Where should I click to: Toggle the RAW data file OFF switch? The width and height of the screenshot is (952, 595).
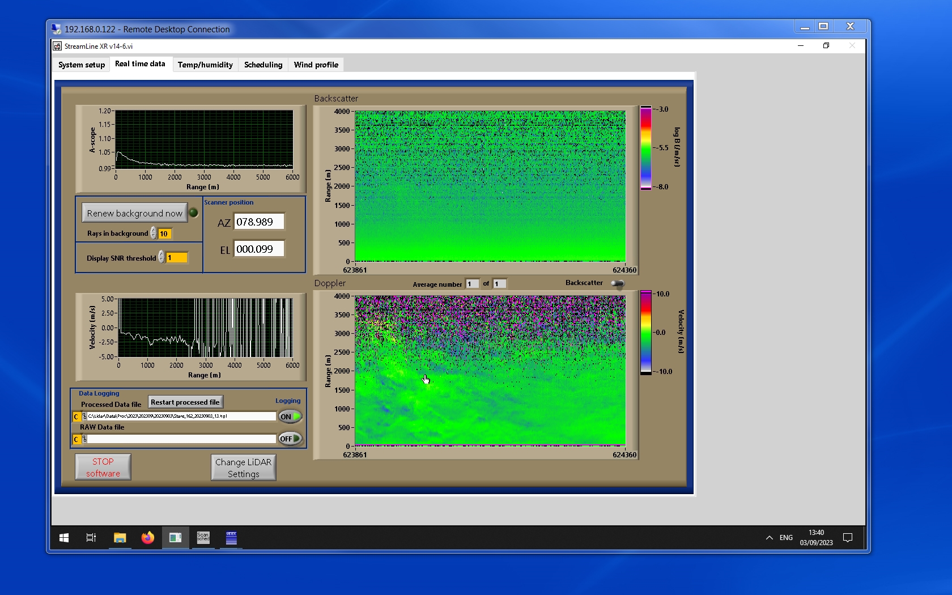(290, 439)
